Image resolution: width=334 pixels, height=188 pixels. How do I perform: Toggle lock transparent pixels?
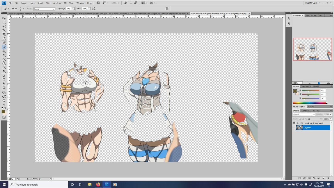(x=300, y=119)
